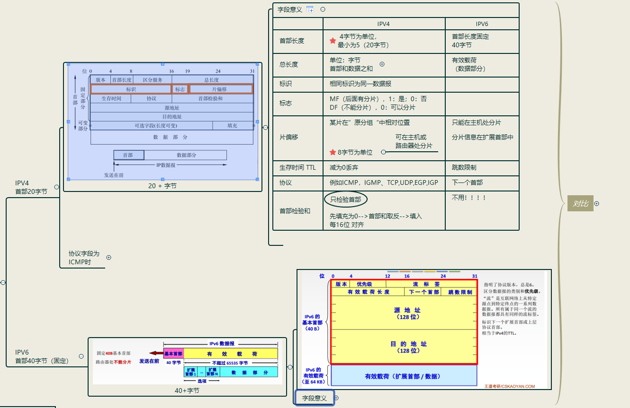Click the IPv6 数据报 structure image
Viewport: 630px width, 408px height.
tap(187, 362)
